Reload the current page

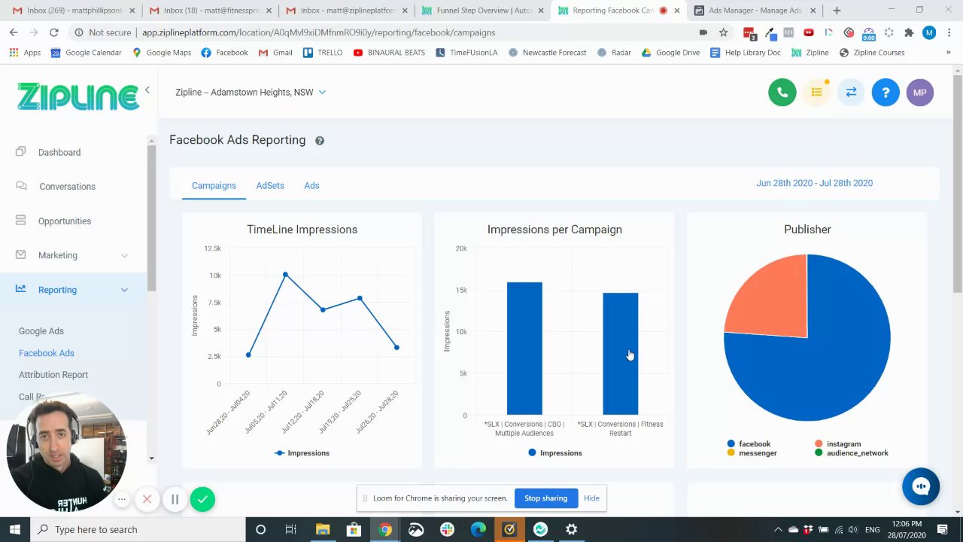[x=53, y=32]
